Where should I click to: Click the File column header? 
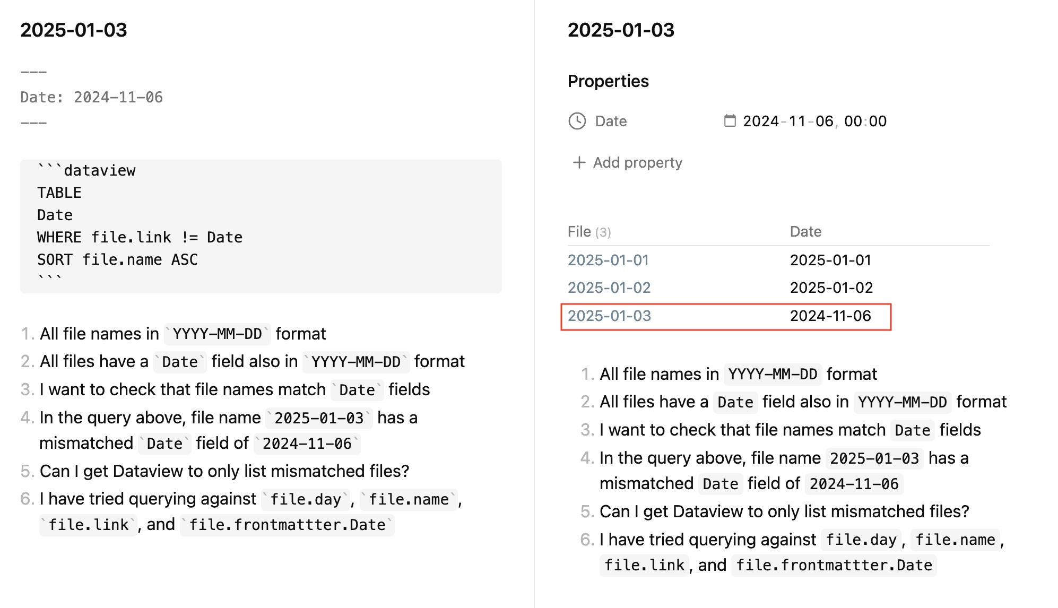(x=579, y=231)
